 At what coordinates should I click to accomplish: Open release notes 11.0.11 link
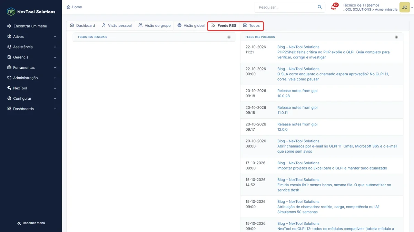click(x=283, y=113)
